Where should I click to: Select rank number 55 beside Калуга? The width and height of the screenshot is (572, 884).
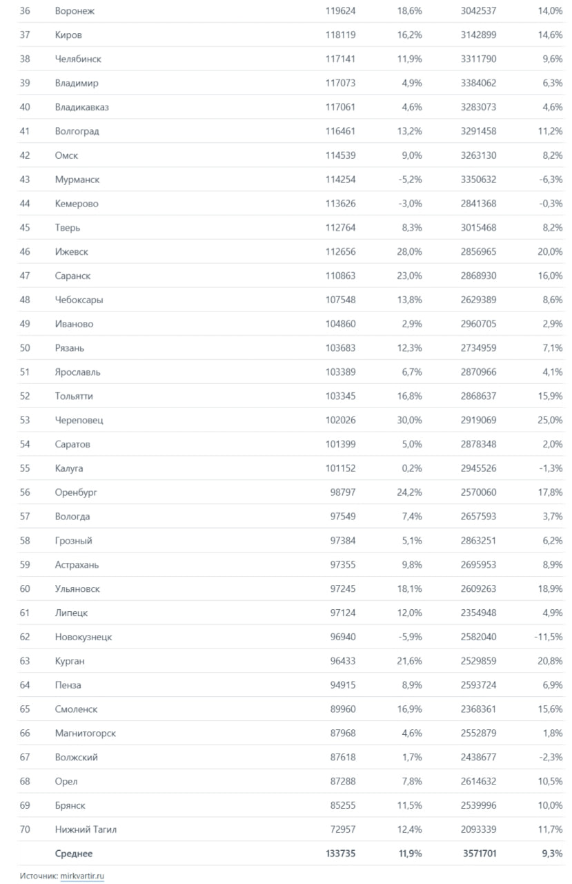click(25, 468)
